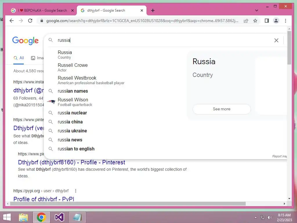Go back to the previous page
This screenshot has height=223, width=297.
(x=12, y=21)
